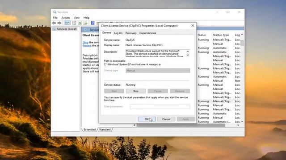Click the 'Running' service status value in dialog
The image size is (286, 160).
130,85
